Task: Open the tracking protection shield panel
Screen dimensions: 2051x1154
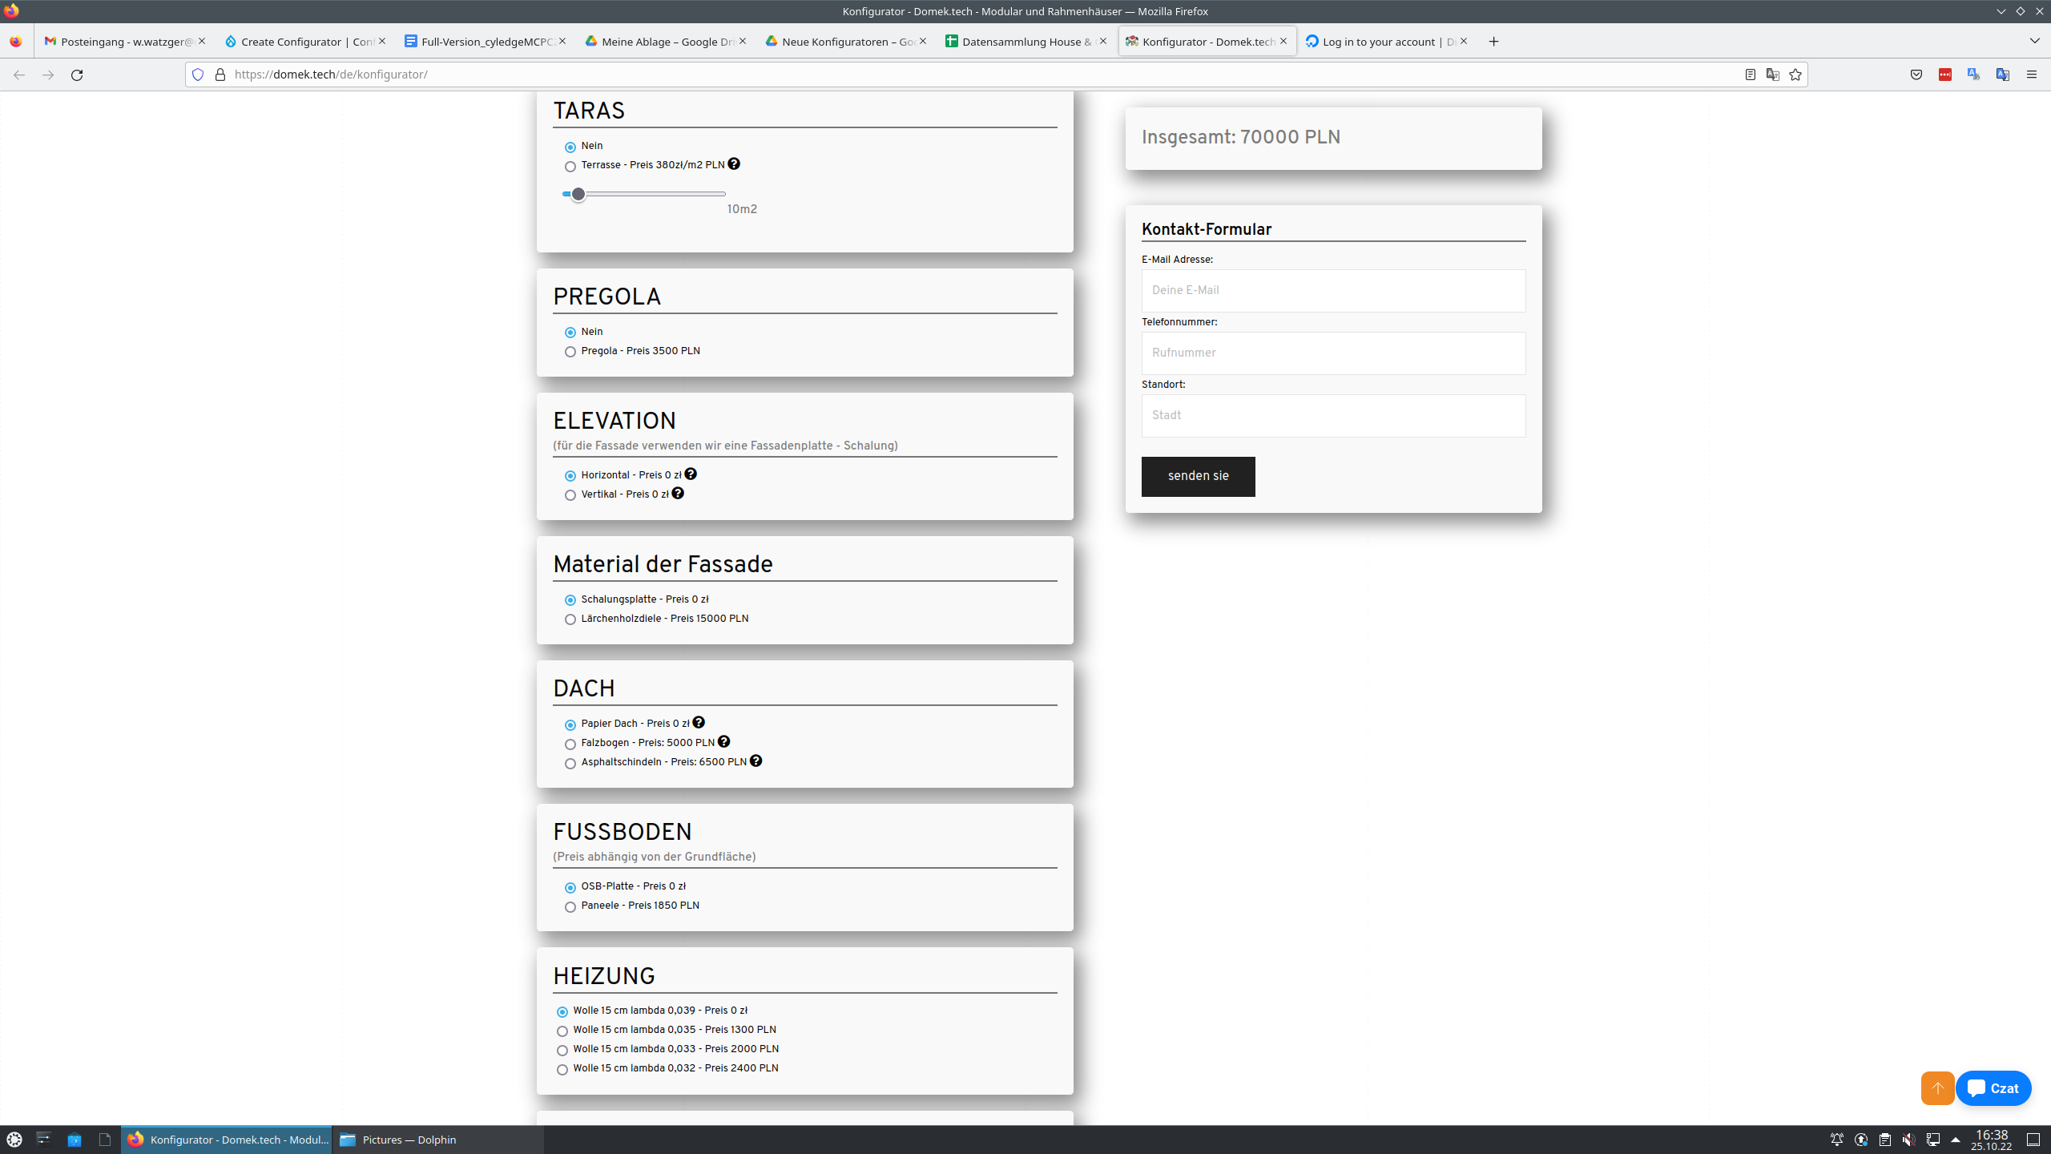Action: (x=198, y=75)
